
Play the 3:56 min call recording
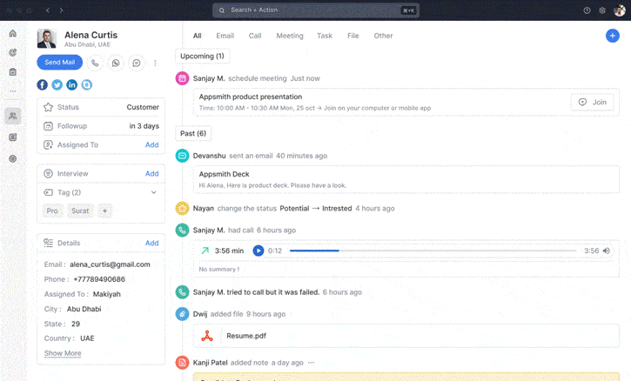[258, 251]
